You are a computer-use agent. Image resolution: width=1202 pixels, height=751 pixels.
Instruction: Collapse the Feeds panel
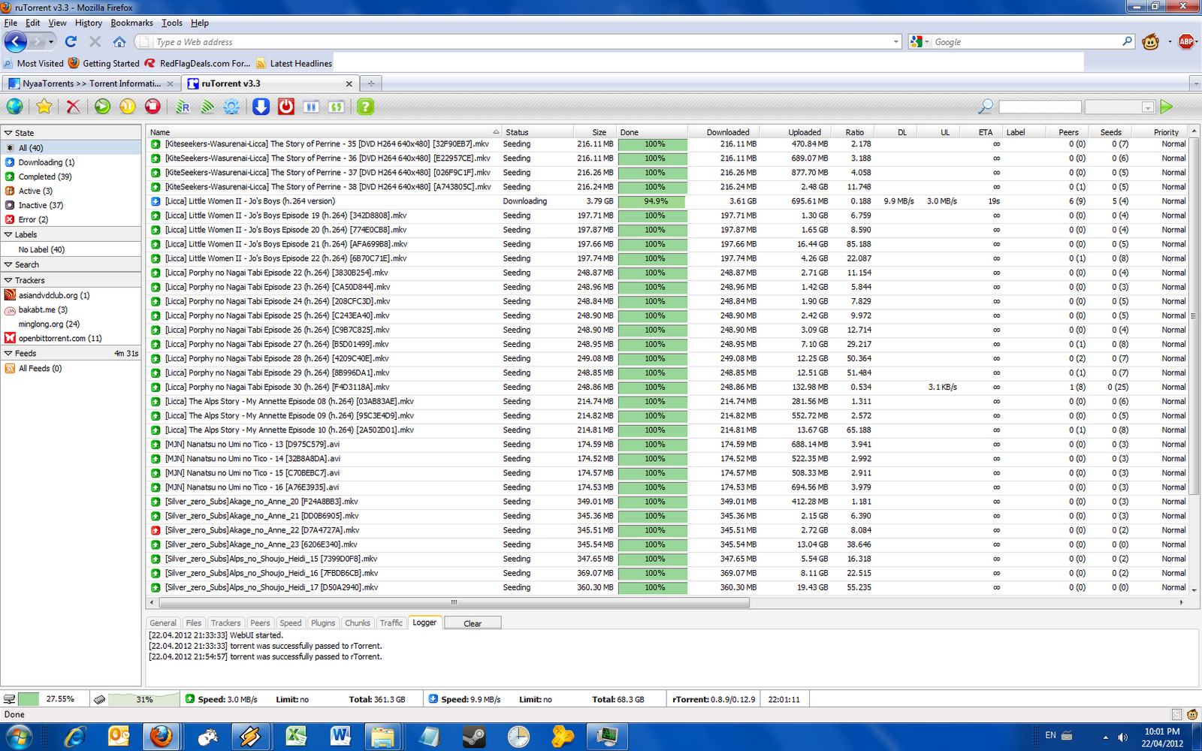pos(8,354)
